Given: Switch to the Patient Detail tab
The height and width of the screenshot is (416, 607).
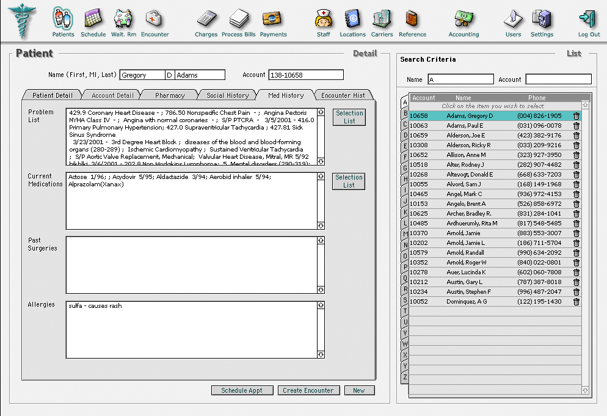Looking at the screenshot, I should pos(53,95).
